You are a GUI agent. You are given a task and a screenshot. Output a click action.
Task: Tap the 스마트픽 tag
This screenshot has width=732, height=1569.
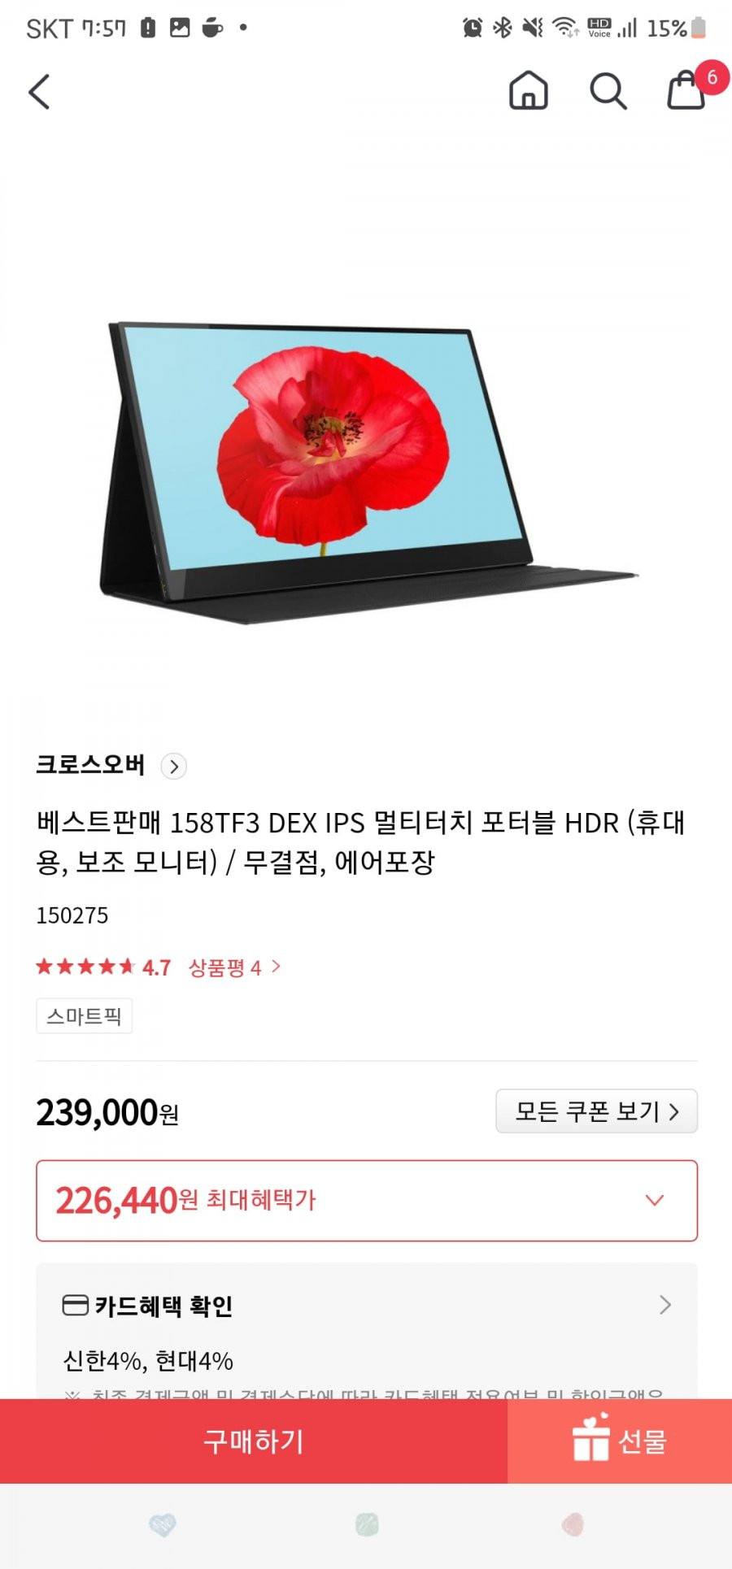coord(85,1016)
